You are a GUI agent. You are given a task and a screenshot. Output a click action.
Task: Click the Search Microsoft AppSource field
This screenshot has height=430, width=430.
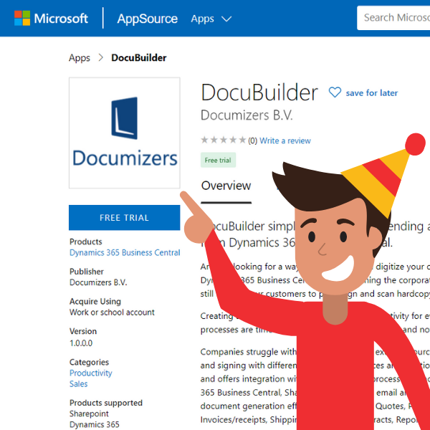pyautogui.click(x=393, y=18)
